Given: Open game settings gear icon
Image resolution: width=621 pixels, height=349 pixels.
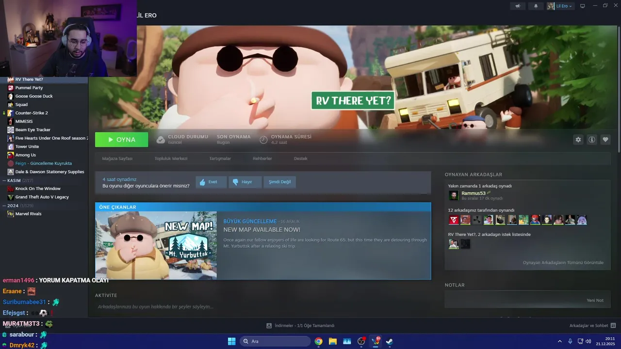Looking at the screenshot, I should (x=578, y=140).
